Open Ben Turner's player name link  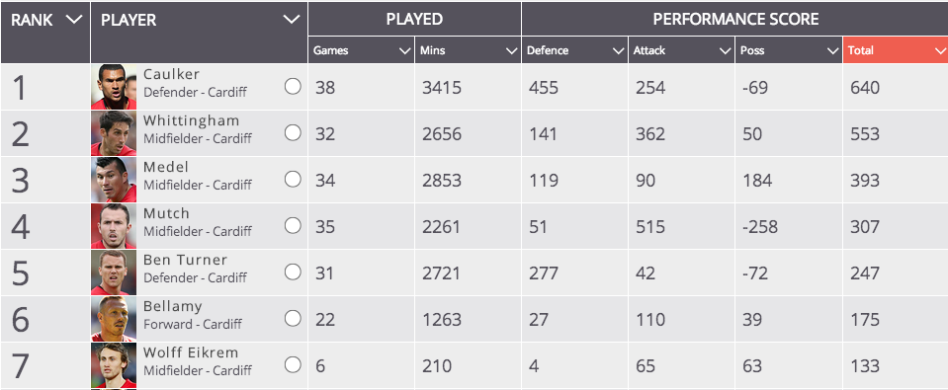pos(185,261)
